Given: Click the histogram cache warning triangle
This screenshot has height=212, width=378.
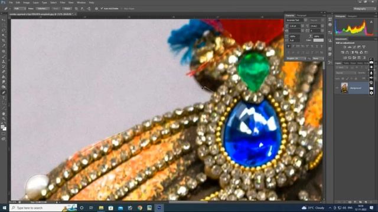Looking at the screenshot, I should (372, 22).
